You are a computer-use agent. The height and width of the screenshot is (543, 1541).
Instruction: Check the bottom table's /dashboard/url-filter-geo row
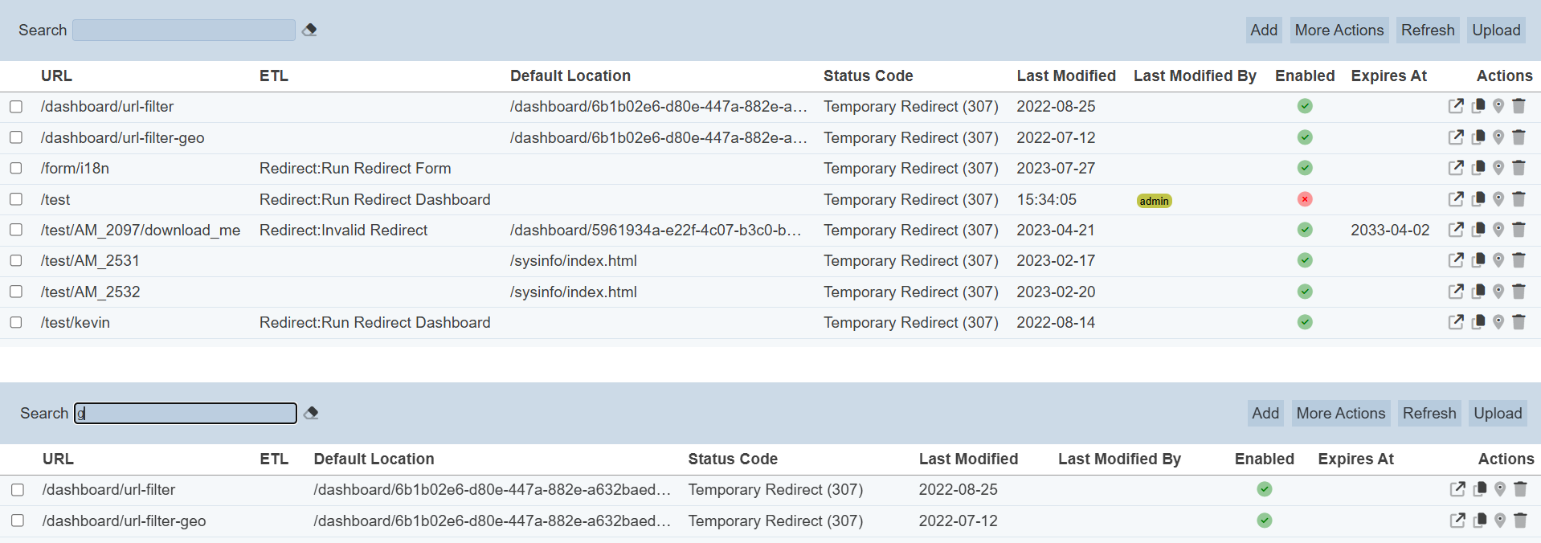[18, 521]
